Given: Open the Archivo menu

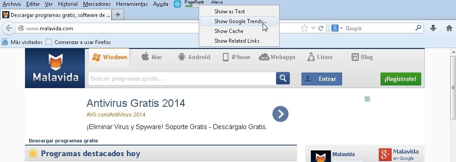Looking at the screenshot, I should pos(12,4).
